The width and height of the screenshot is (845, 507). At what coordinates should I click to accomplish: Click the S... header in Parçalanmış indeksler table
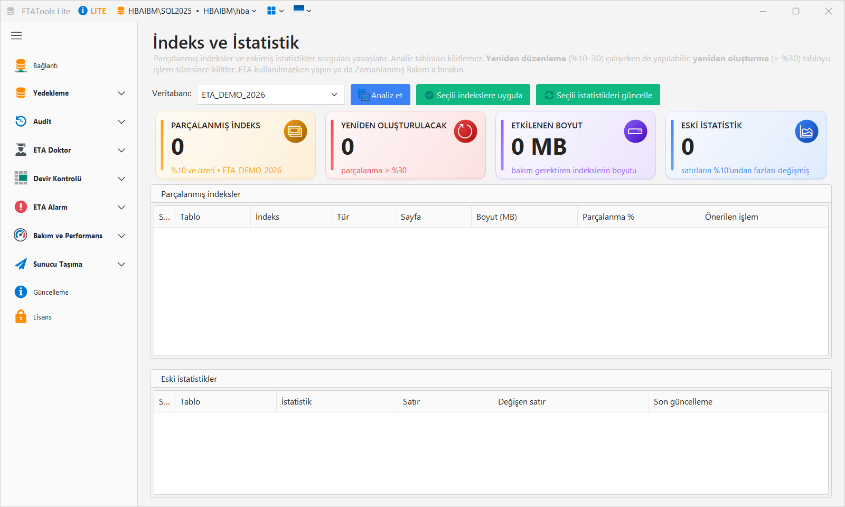(165, 217)
